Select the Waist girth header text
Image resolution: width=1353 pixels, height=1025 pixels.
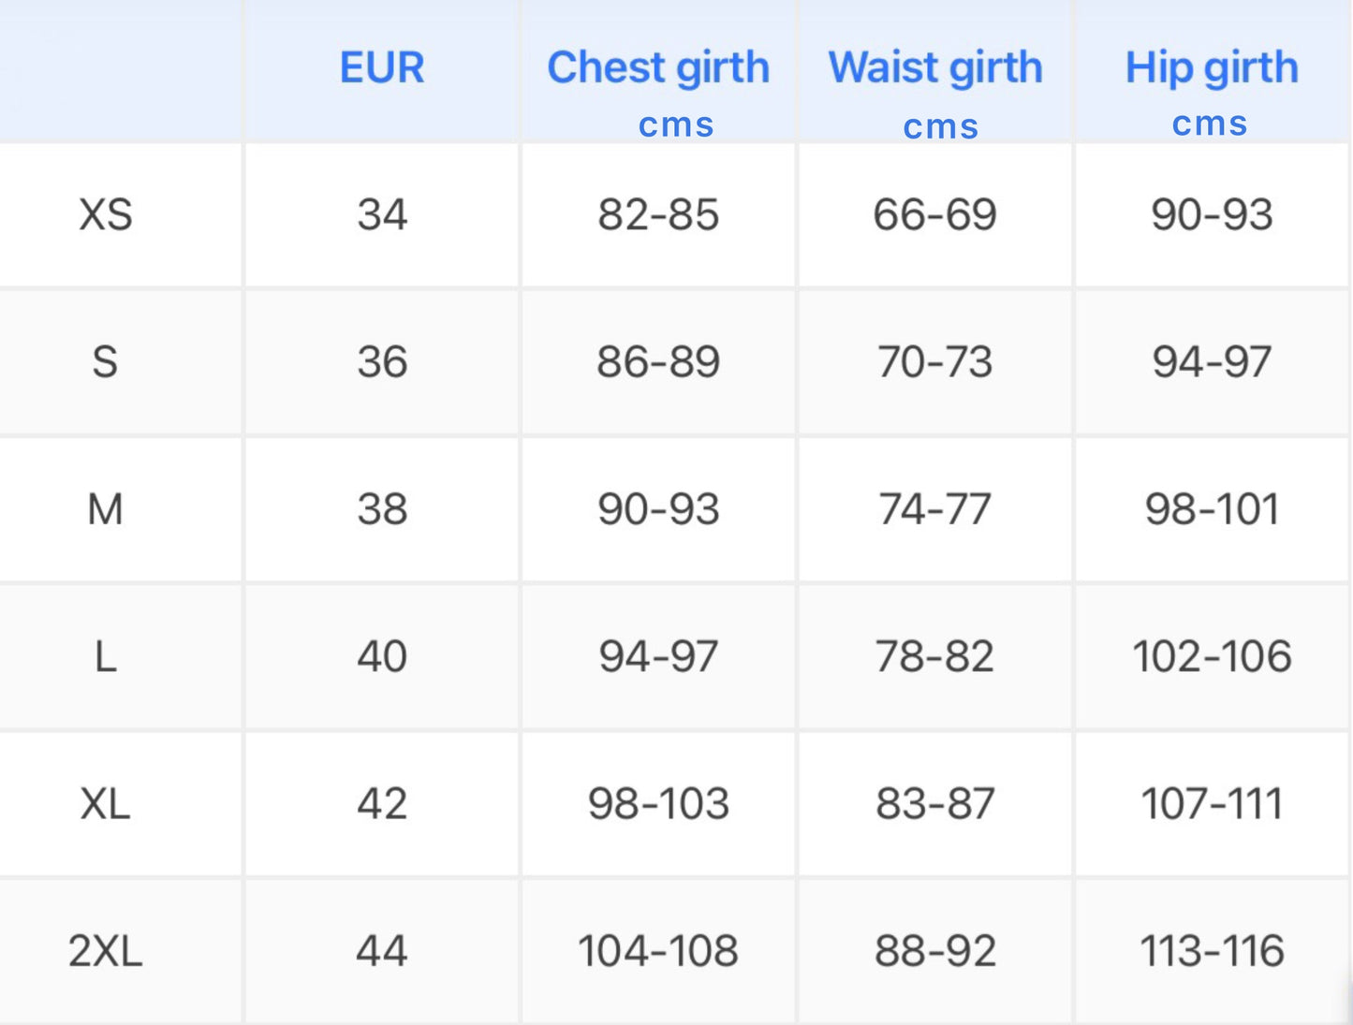point(935,68)
